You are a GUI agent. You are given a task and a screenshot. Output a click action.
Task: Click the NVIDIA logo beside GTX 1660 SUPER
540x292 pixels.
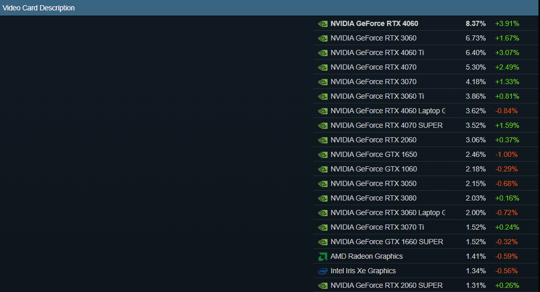click(x=323, y=242)
